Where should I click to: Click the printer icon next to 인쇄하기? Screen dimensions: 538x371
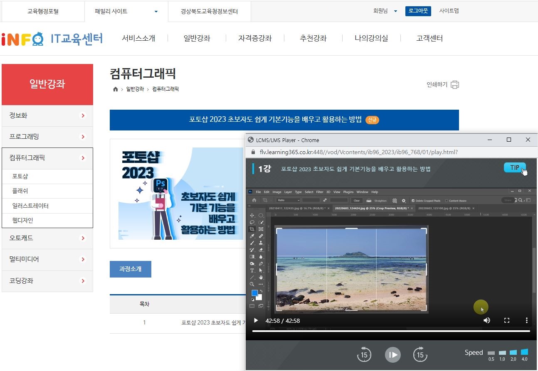(x=455, y=85)
